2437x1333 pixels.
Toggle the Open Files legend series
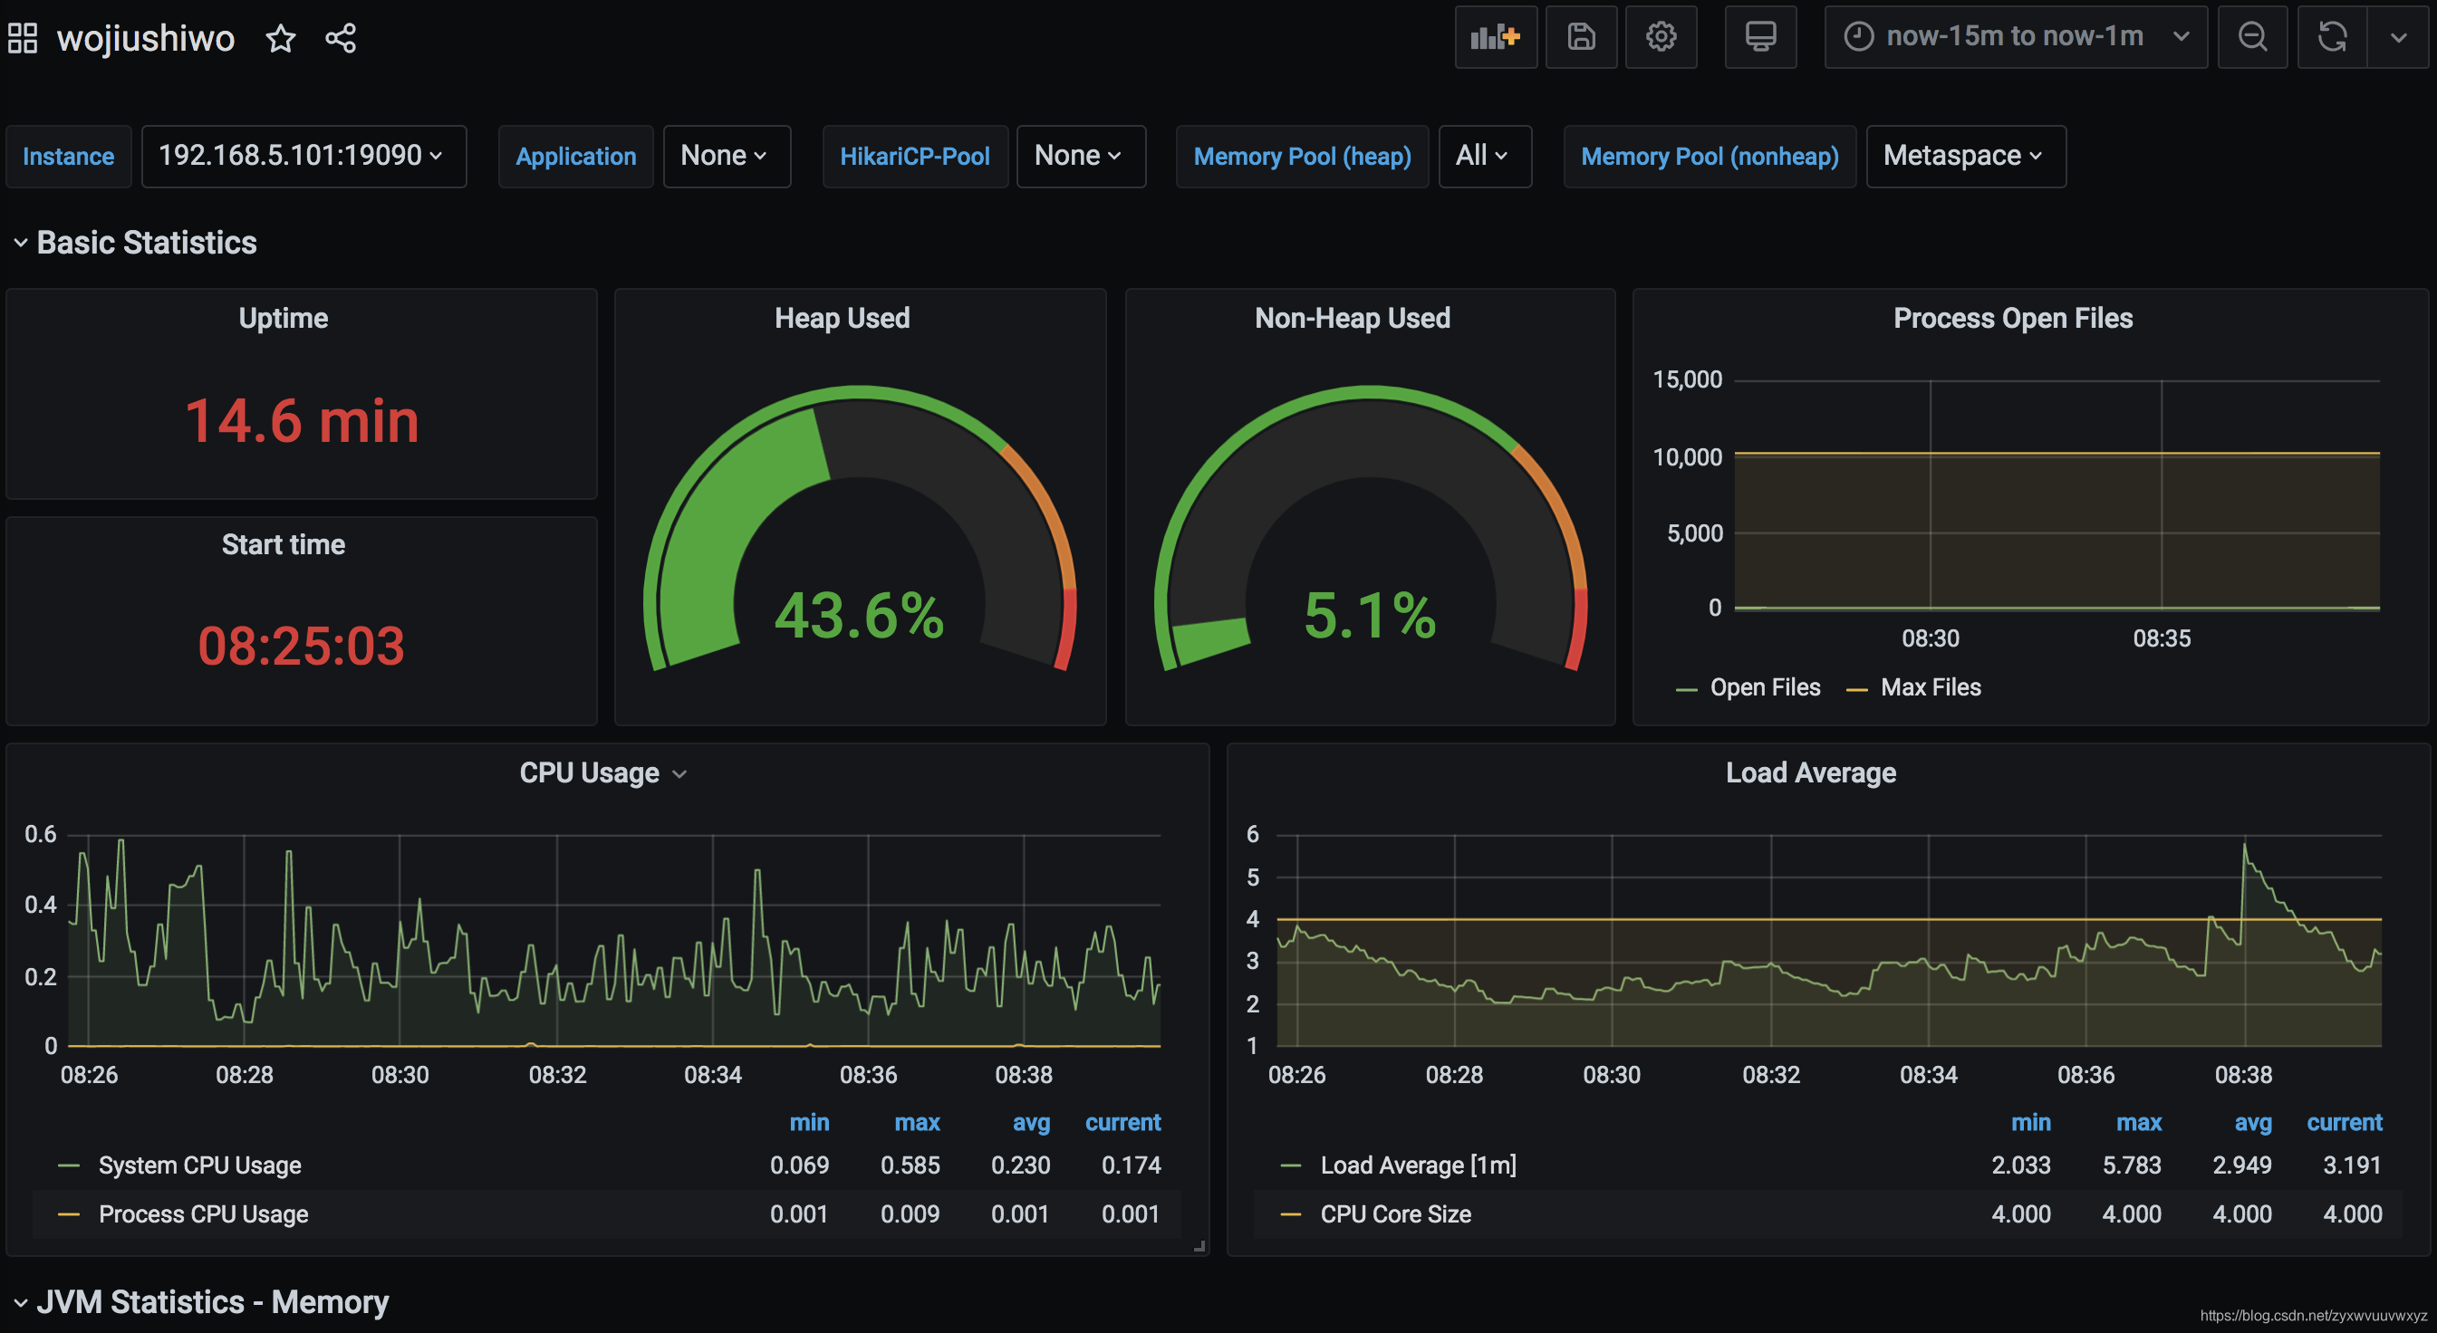point(1765,687)
